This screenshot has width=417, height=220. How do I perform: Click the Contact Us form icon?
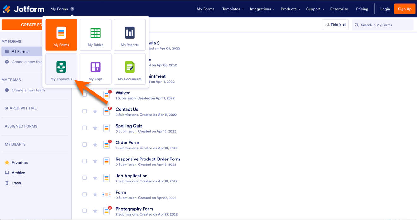107,111
